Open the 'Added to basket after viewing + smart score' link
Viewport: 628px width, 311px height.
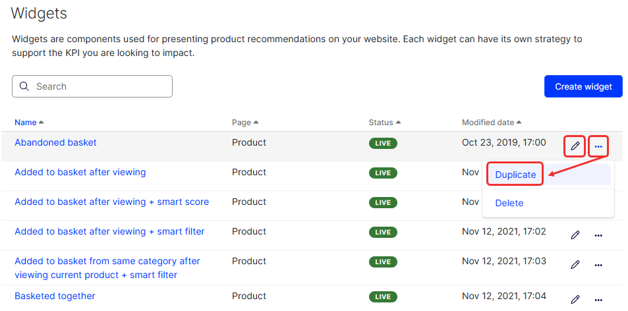coord(112,202)
